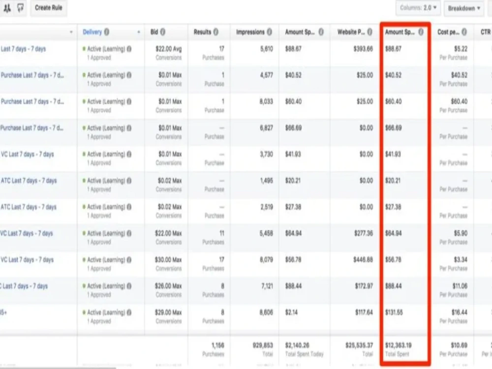Open the Breakdown dropdown
Viewport: 492px width, 369px height.
click(464, 8)
